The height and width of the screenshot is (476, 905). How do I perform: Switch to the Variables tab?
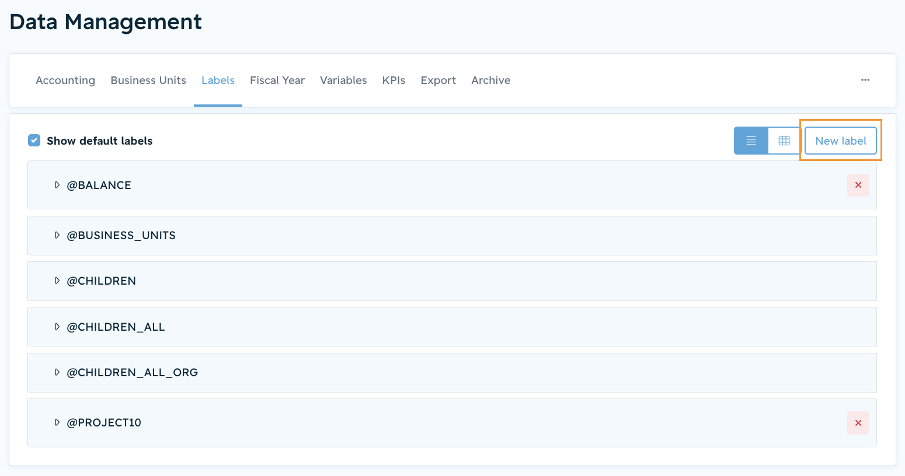click(x=343, y=80)
